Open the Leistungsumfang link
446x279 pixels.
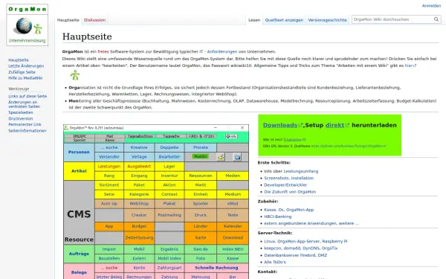[301, 171]
